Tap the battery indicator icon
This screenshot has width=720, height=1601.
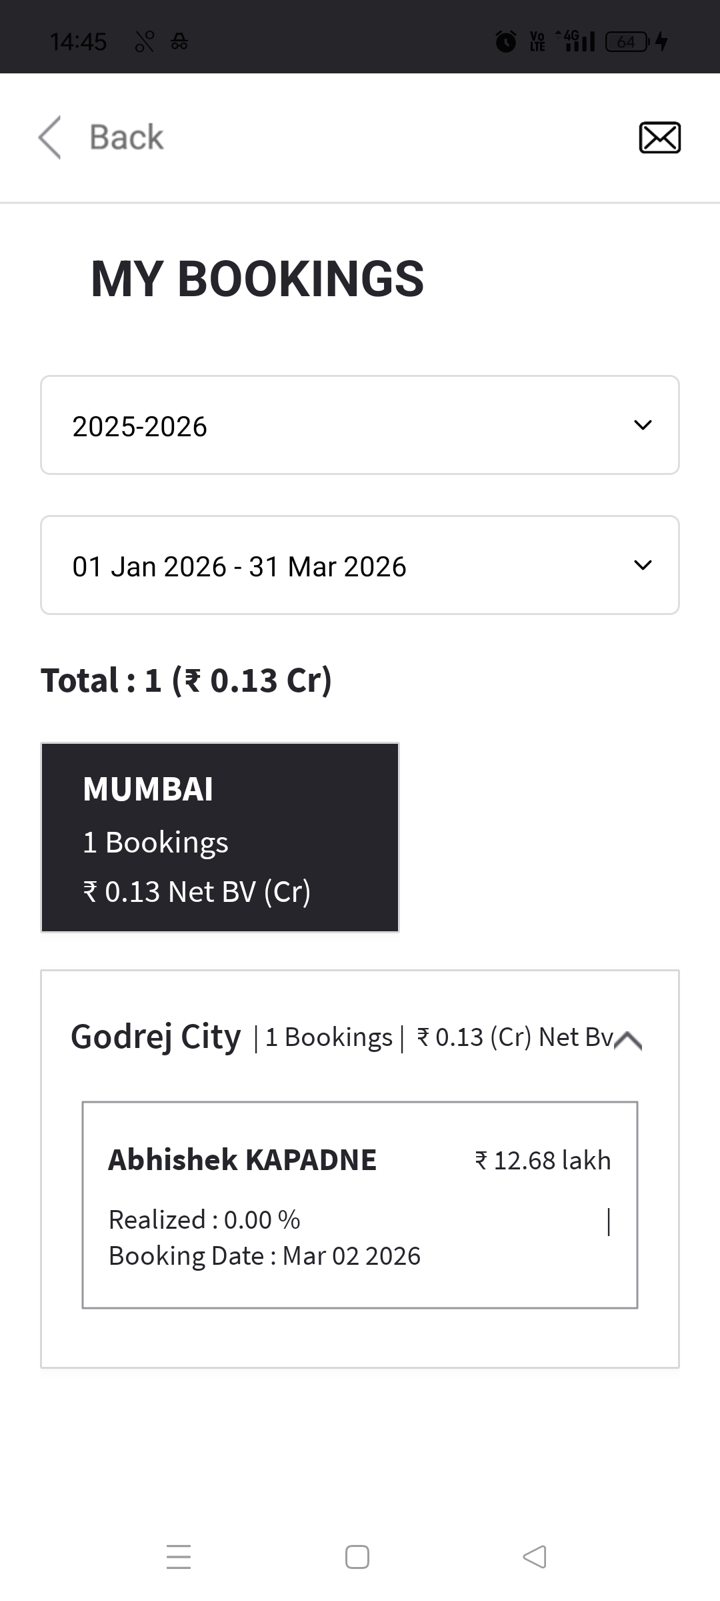627,42
